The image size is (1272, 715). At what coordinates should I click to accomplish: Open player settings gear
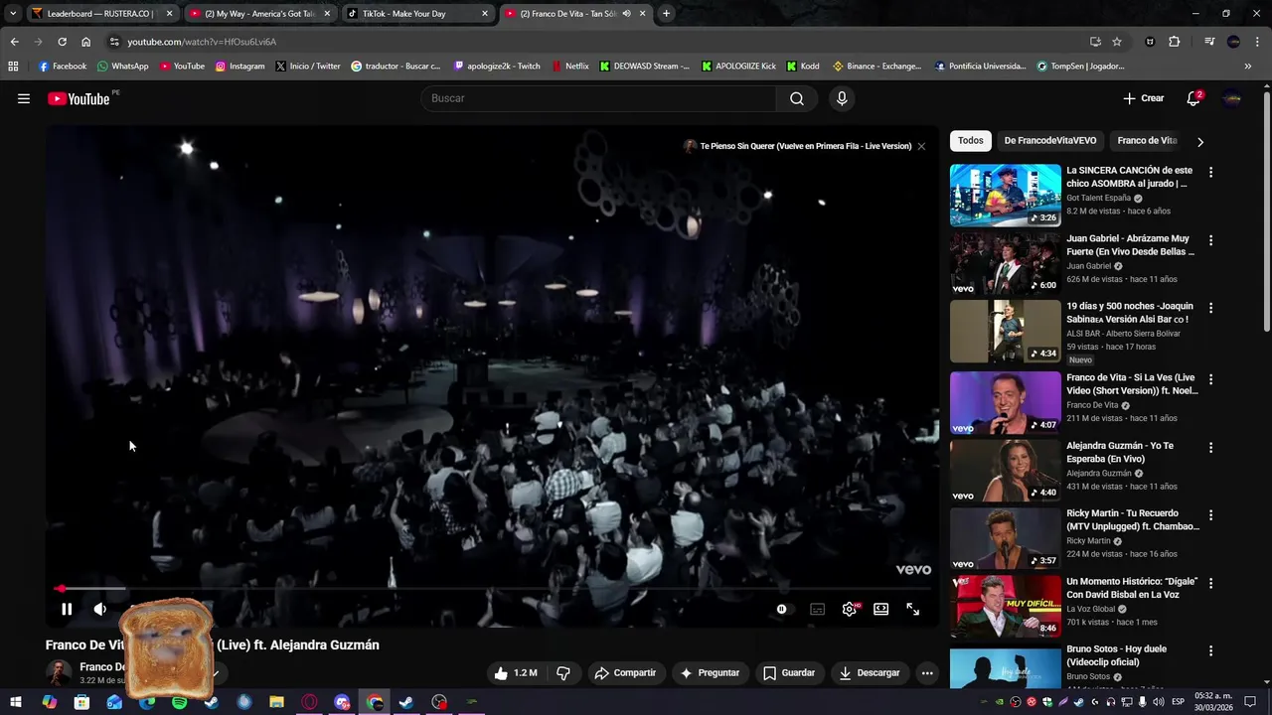tap(850, 609)
